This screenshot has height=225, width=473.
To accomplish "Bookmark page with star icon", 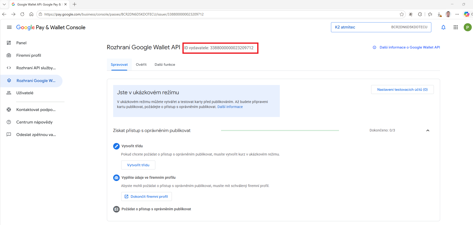I will (402, 14).
